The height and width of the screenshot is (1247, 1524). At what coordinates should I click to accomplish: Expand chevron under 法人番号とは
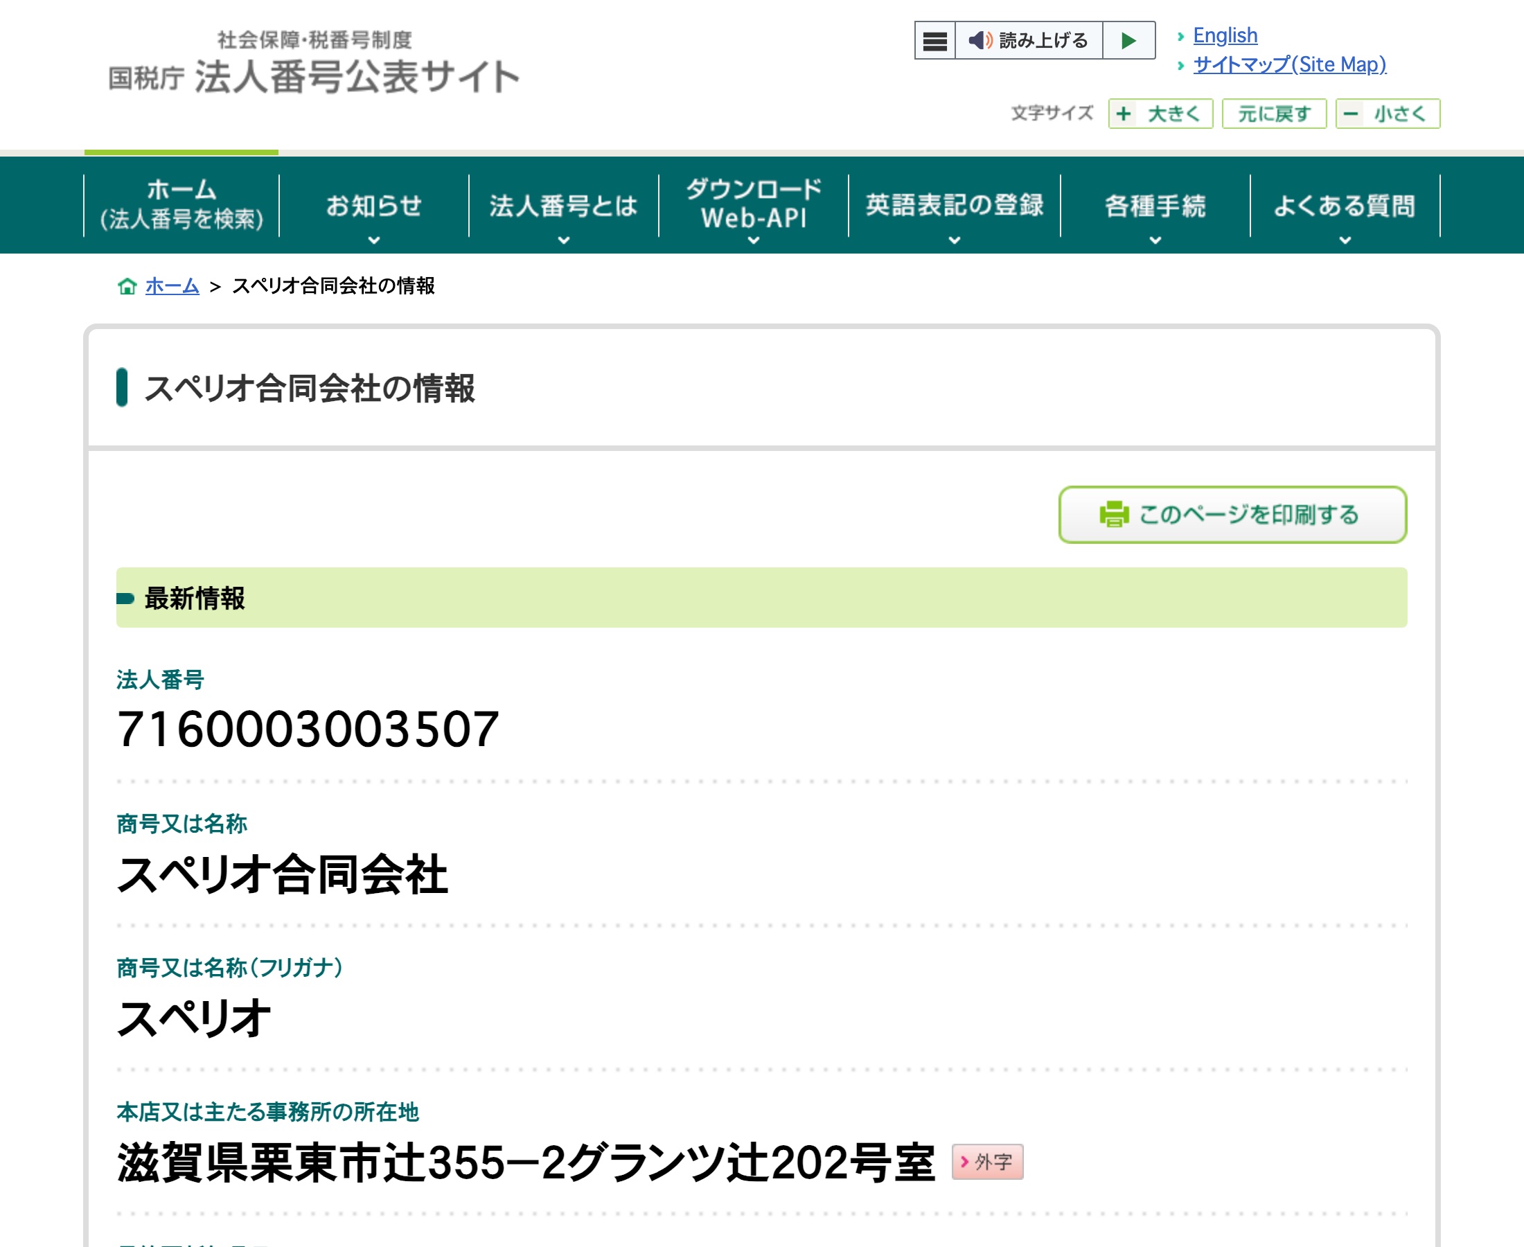point(564,240)
